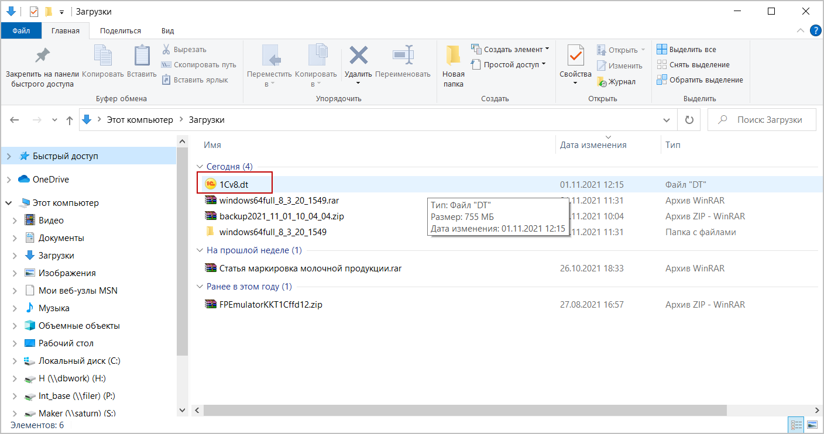
Task: Refresh the Загрузки folder view
Action: (x=689, y=120)
